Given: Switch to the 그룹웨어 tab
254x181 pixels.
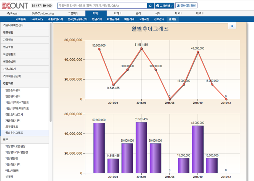Looking at the screenshot, I should [73, 13].
